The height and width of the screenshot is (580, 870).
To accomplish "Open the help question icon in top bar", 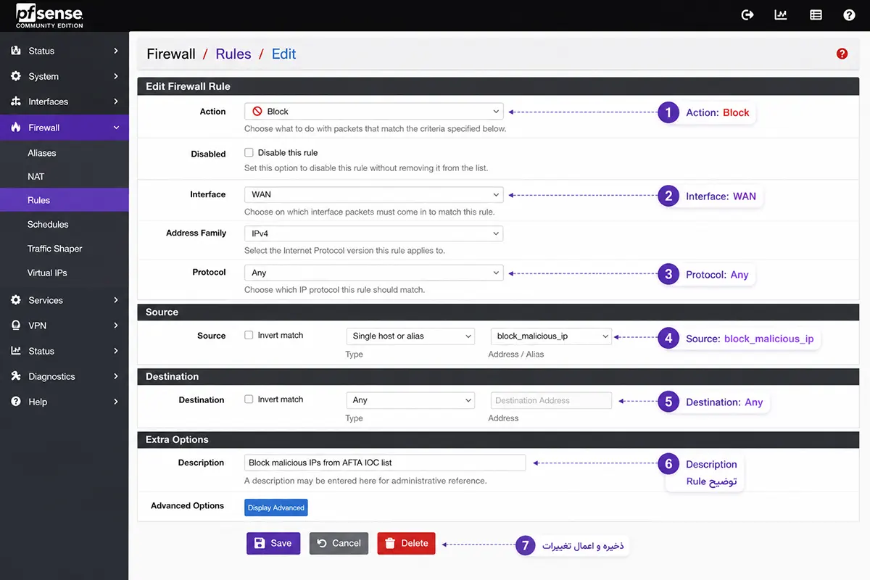I will point(849,14).
